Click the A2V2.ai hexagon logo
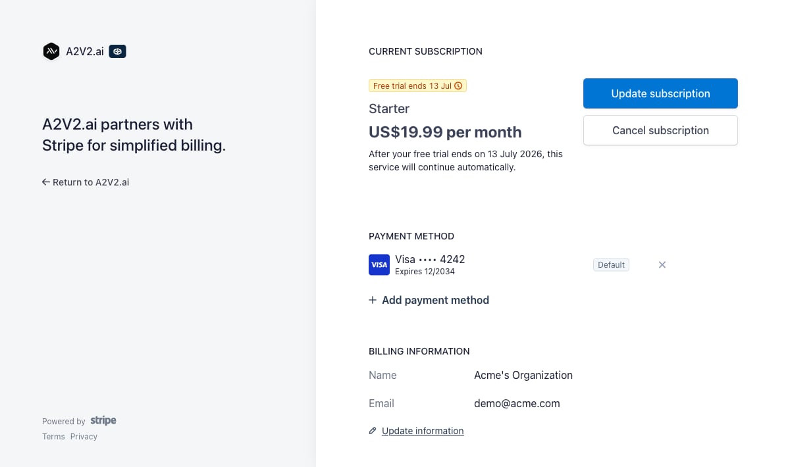Viewport: 790px width, 467px height. (x=51, y=51)
